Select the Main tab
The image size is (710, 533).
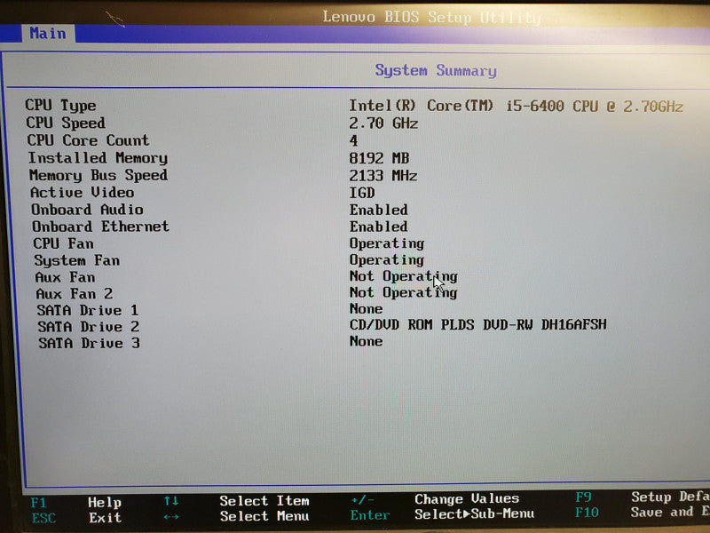48,33
